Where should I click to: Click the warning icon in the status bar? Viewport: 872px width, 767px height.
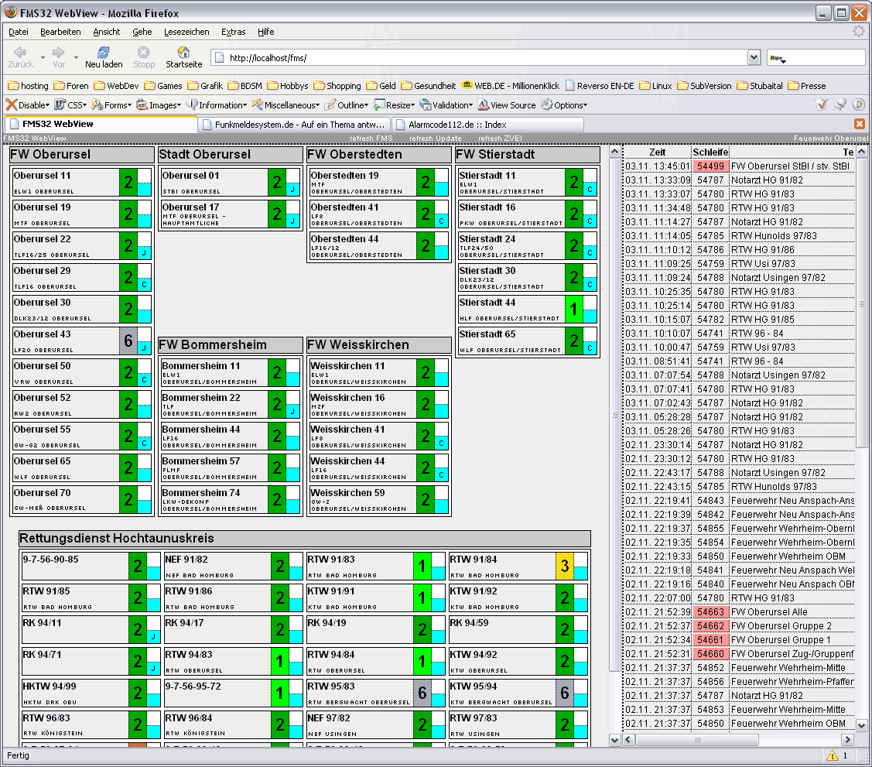pyautogui.click(x=833, y=755)
